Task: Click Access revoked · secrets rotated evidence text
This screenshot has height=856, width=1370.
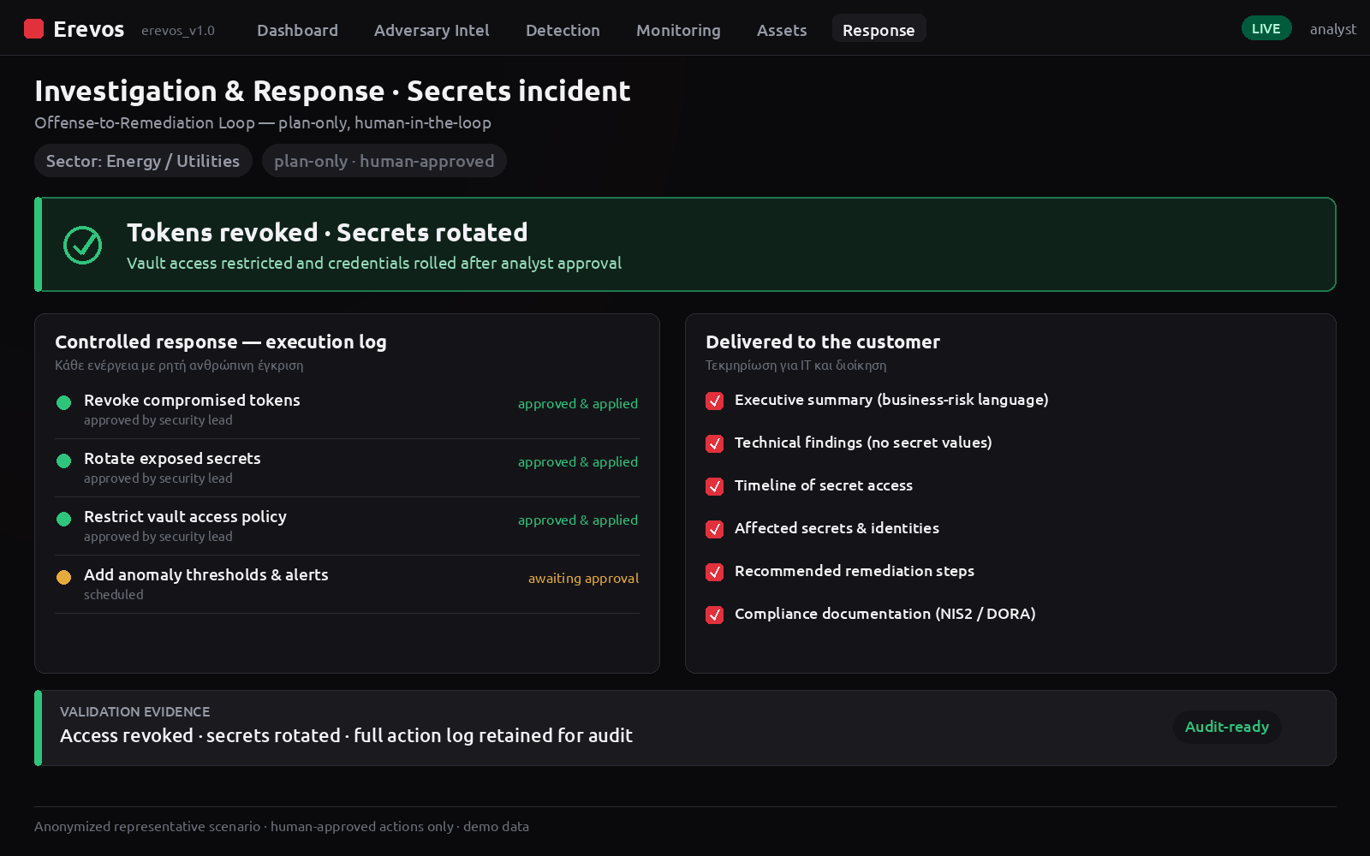Action: coord(346,735)
